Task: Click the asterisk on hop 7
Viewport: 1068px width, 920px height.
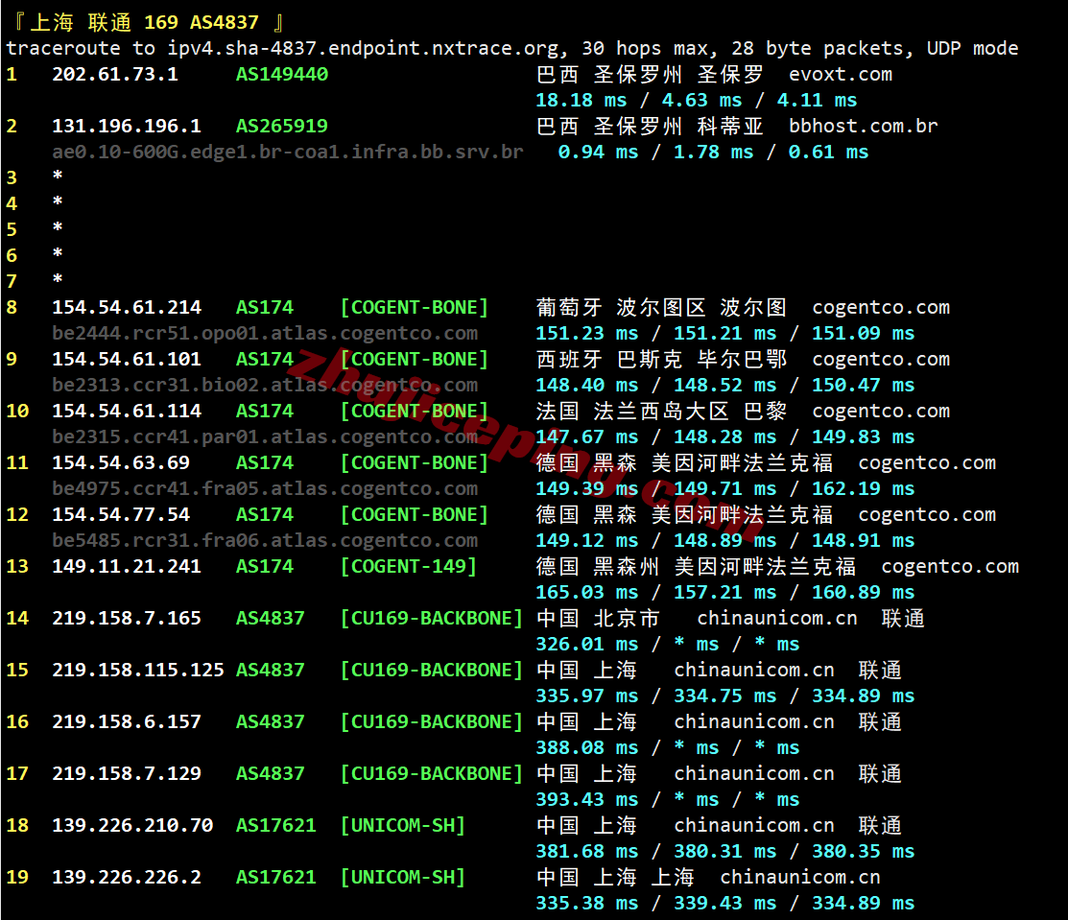Action: tap(58, 280)
